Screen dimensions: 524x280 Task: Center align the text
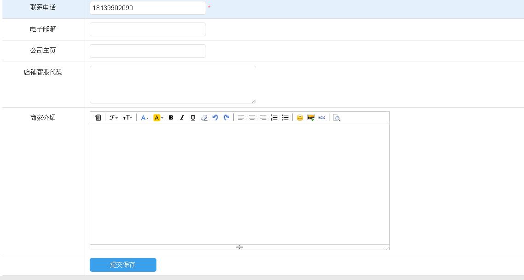coord(252,118)
